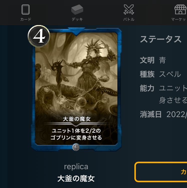The image size is (187, 188).
Task: Click the 2022 expiry date value
Action: [177, 114]
